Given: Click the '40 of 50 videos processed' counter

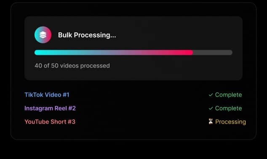Looking at the screenshot, I should coord(72,66).
